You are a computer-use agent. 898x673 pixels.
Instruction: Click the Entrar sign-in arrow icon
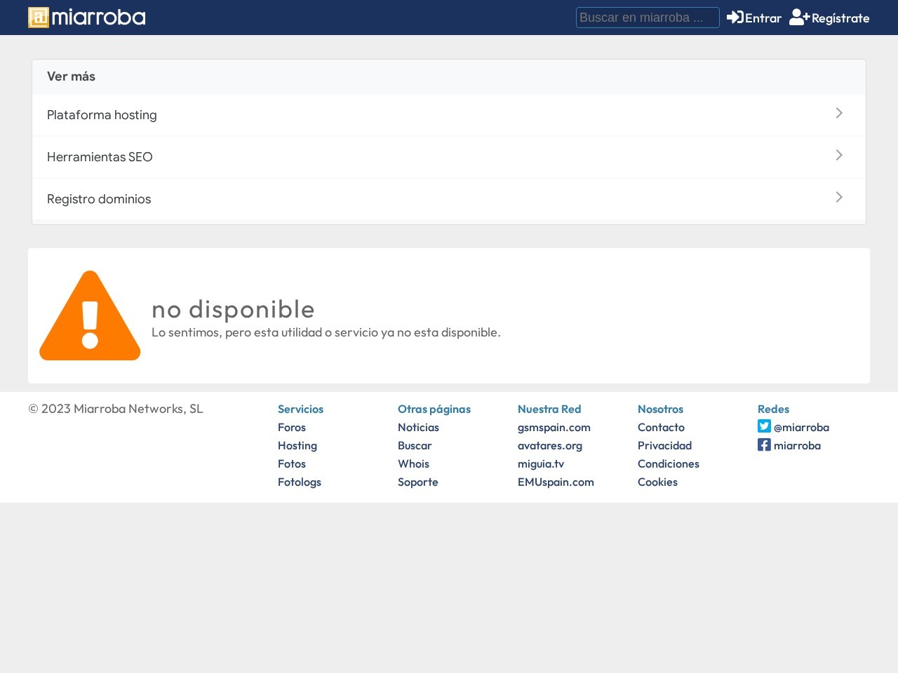tap(735, 18)
